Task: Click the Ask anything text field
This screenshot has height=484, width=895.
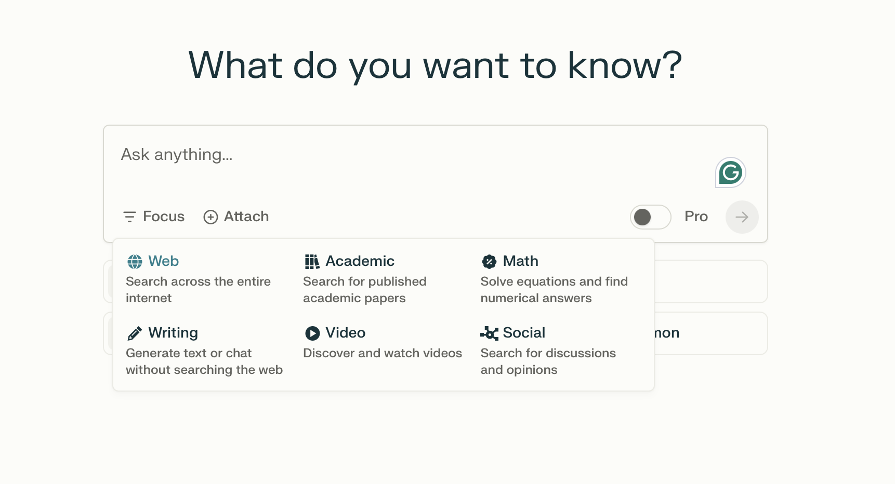Action: click(364, 155)
